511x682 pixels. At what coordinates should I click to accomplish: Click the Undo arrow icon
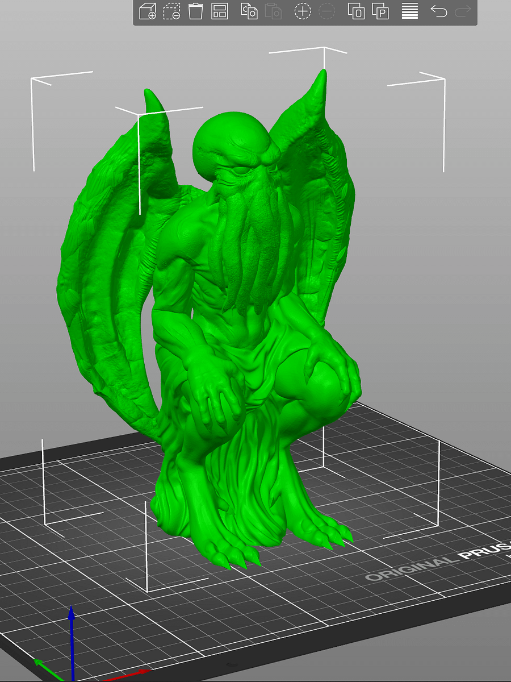(438, 11)
